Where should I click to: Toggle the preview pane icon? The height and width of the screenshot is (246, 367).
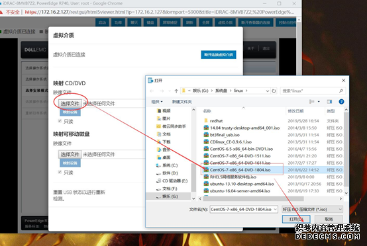click(x=329, y=102)
